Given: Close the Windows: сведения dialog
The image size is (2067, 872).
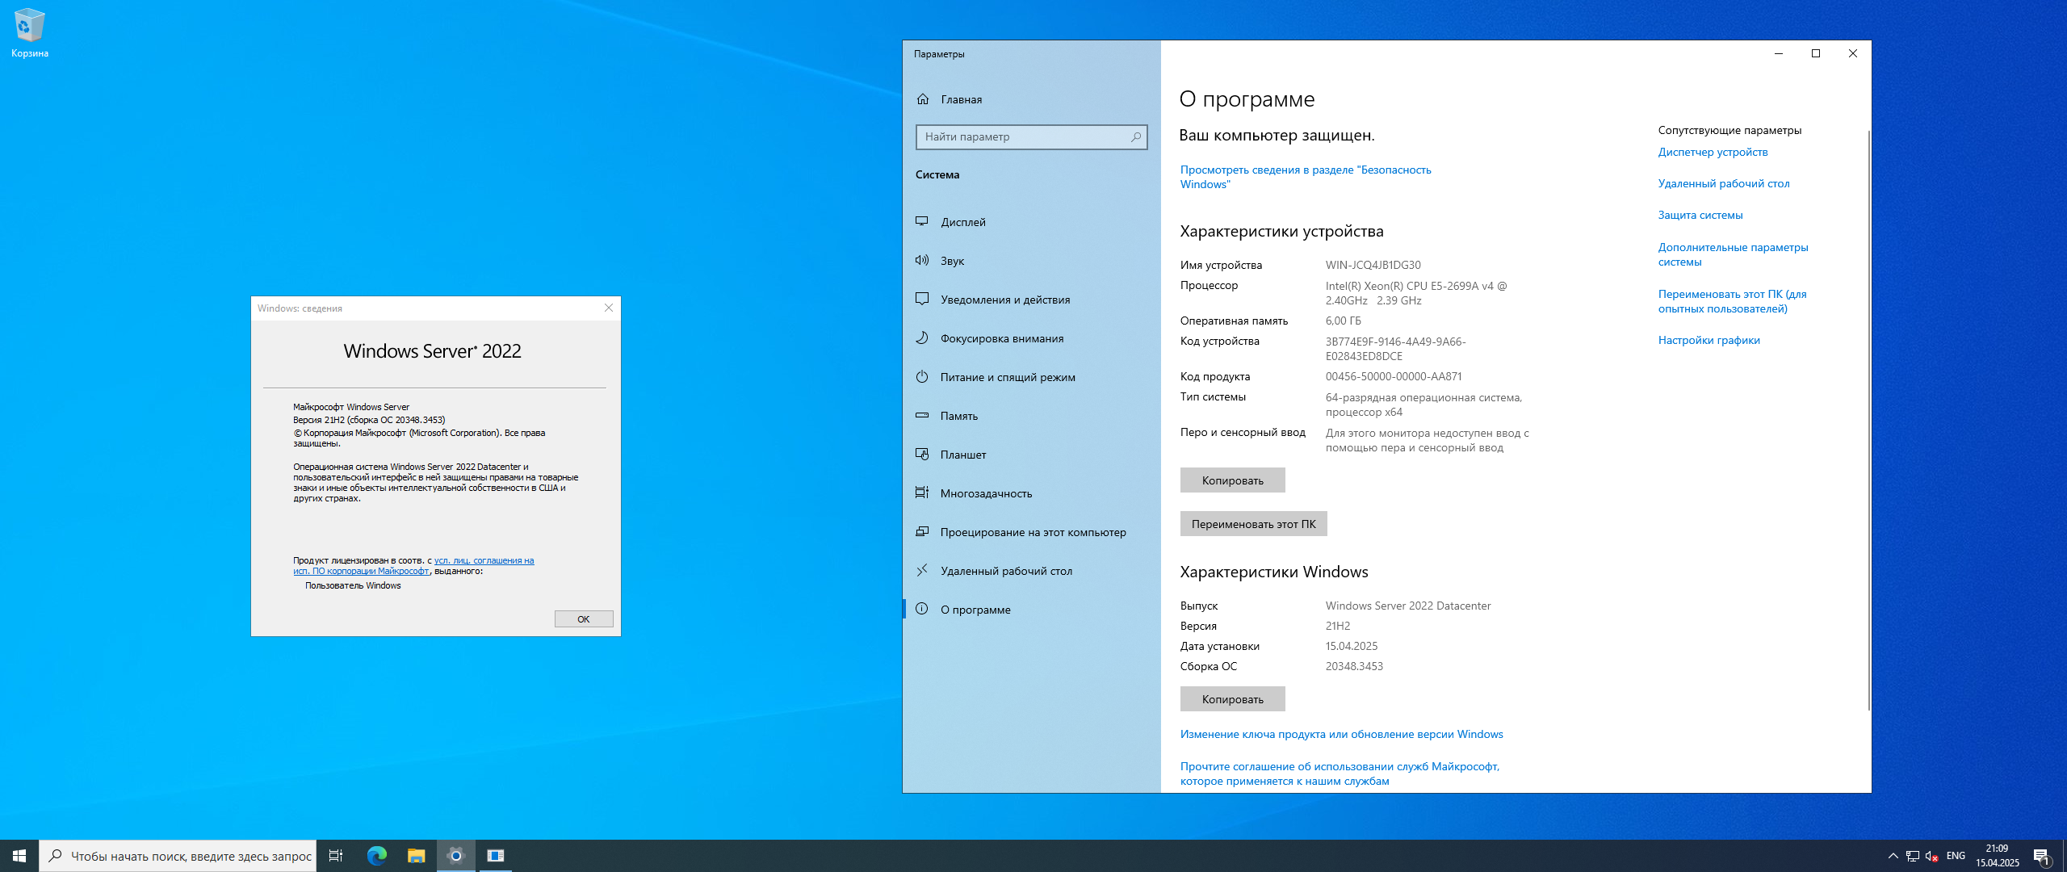Looking at the screenshot, I should pyautogui.click(x=609, y=308).
